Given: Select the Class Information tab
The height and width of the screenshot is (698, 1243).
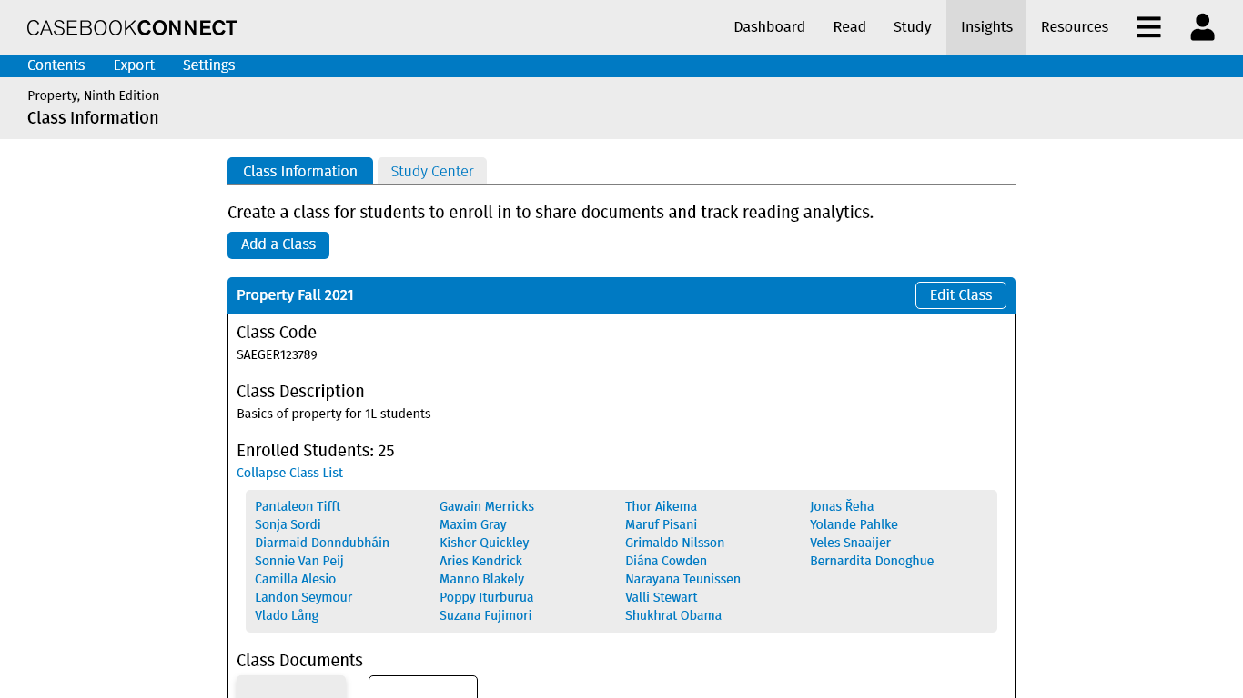Looking at the screenshot, I should [x=299, y=171].
